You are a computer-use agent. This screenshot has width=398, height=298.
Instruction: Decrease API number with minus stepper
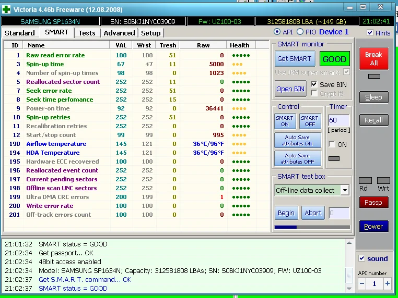(x=362, y=284)
